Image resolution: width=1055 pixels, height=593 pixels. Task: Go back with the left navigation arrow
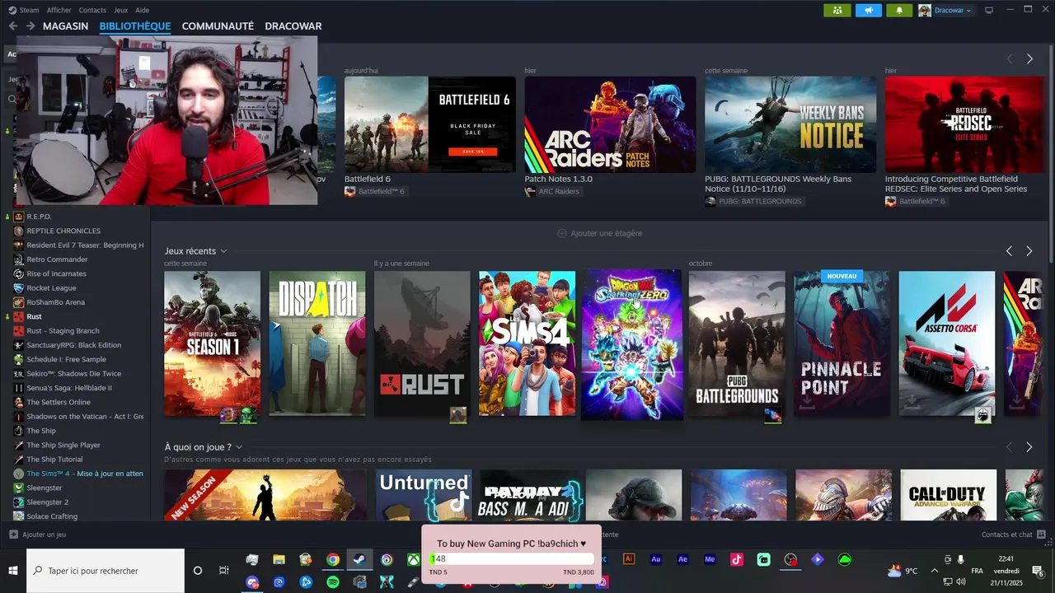12,26
